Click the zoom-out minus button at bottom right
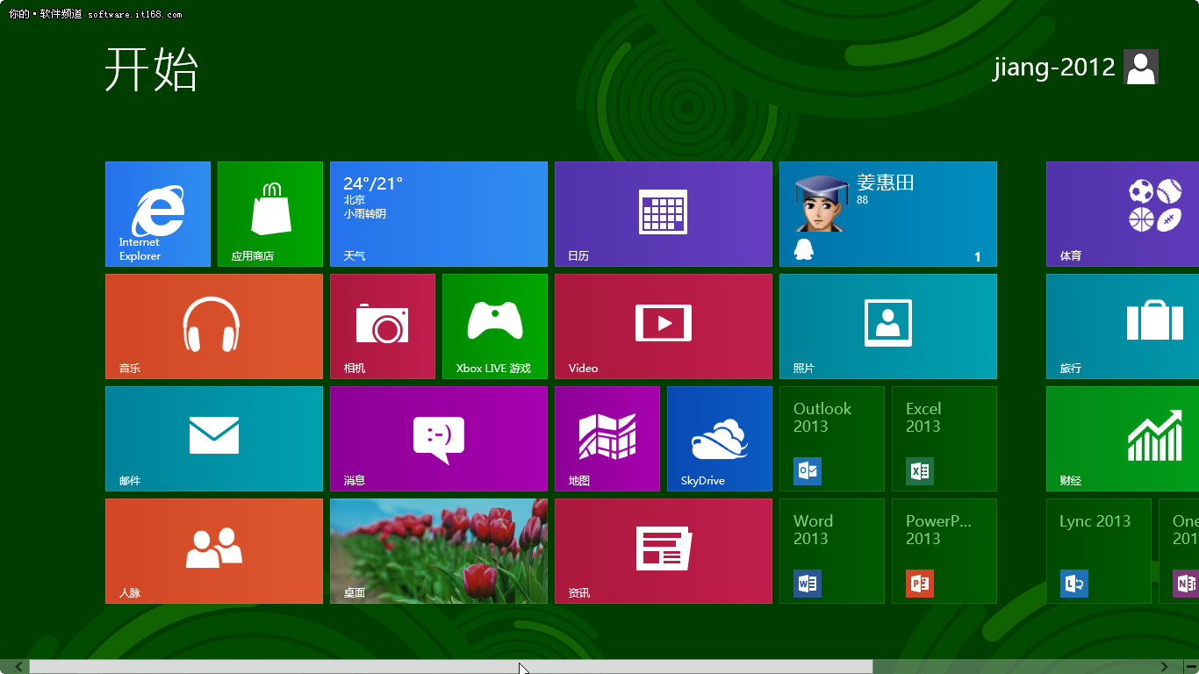The image size is (1199, 674). 1190,667
